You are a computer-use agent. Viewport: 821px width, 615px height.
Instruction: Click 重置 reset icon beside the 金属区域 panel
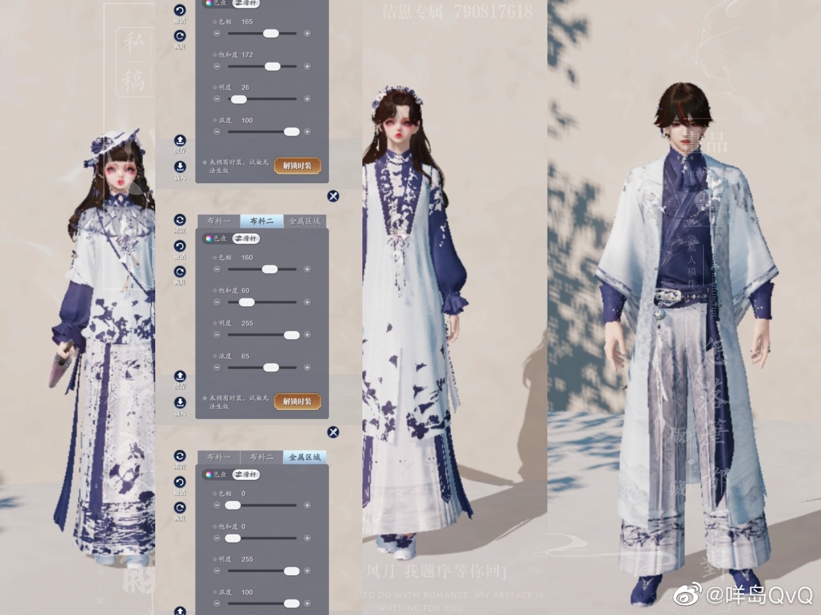[x=180, y=455]
